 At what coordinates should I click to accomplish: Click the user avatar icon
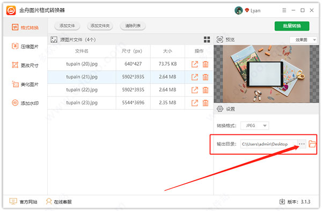[238, 11]
